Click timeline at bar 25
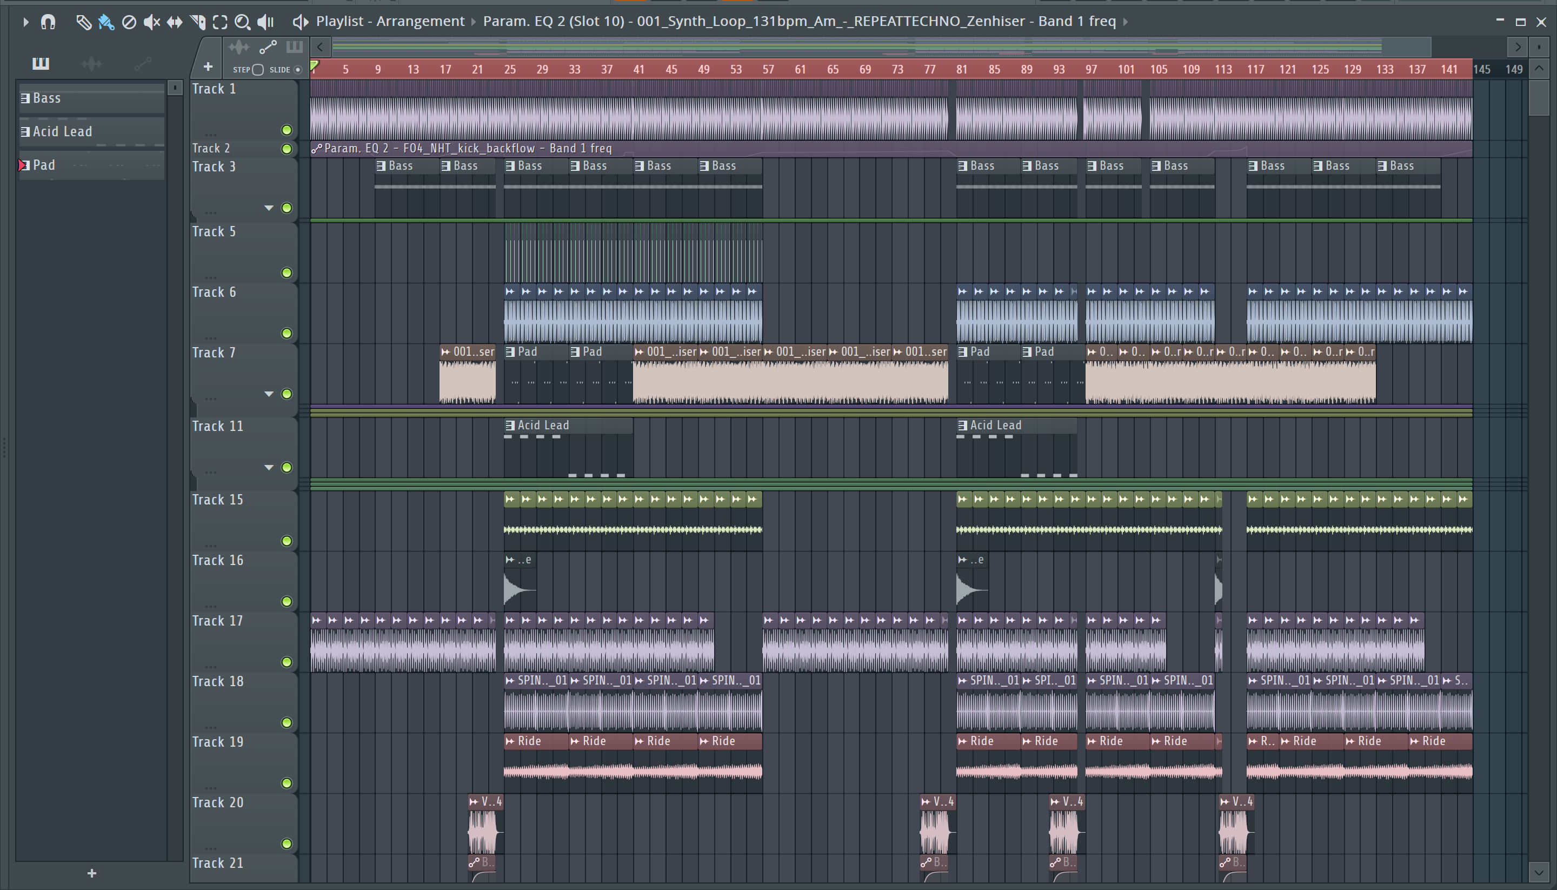Screen dimensions: 1557x890 [510, 69]
